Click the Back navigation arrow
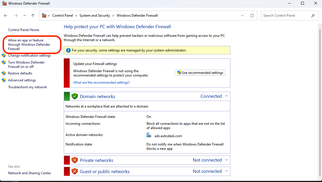 pos(6,16)
